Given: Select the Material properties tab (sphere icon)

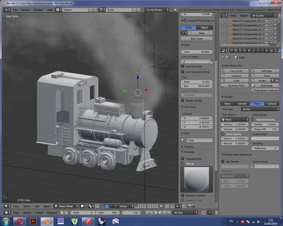Looking at the screenshot, I should click(267, 51).
